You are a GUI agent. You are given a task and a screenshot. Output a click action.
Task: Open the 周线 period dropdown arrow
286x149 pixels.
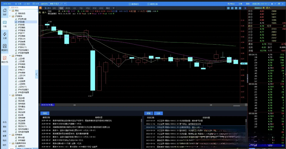point(114,8)
